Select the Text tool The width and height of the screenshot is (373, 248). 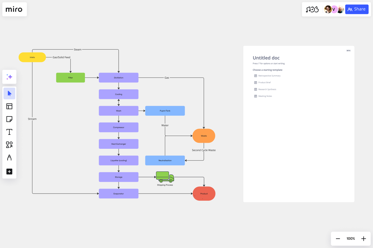pyautogui.click(x=9, y=132)
